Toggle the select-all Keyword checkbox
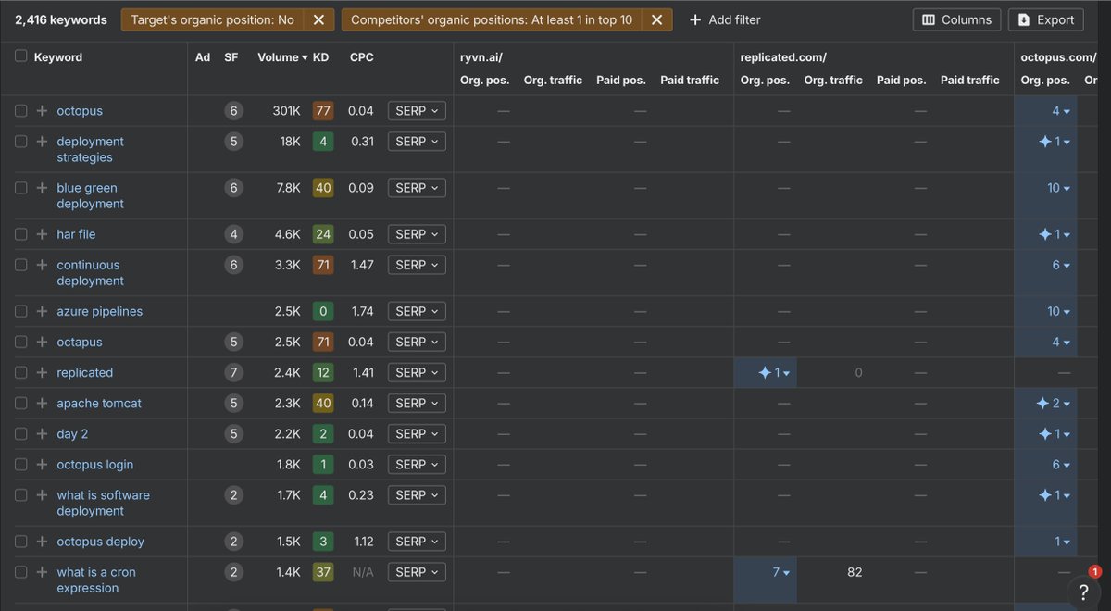The height and width of the screenshot is (611, 1111). pos(21,56)
